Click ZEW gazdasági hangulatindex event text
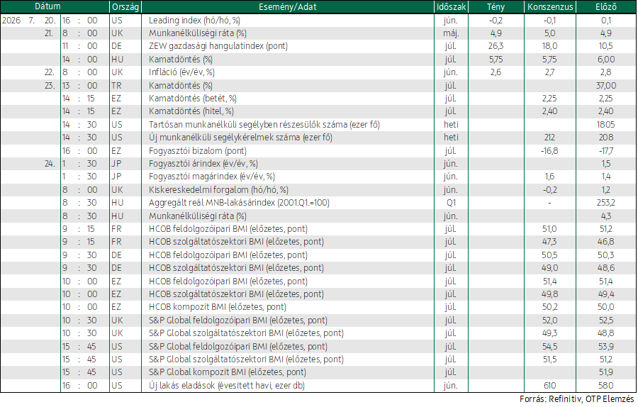This screenshot has width=638, height=407. (x=218, y=46)
